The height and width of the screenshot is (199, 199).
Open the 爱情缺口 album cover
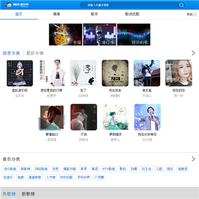[51, 117]
